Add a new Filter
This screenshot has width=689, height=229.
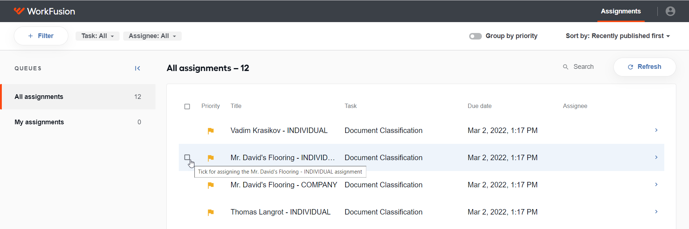click(x=41, y=36)
